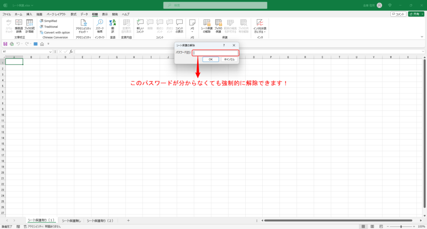
Task: Click シート保護の解除 unprotect sheet
Action: (x=207, y=26)
